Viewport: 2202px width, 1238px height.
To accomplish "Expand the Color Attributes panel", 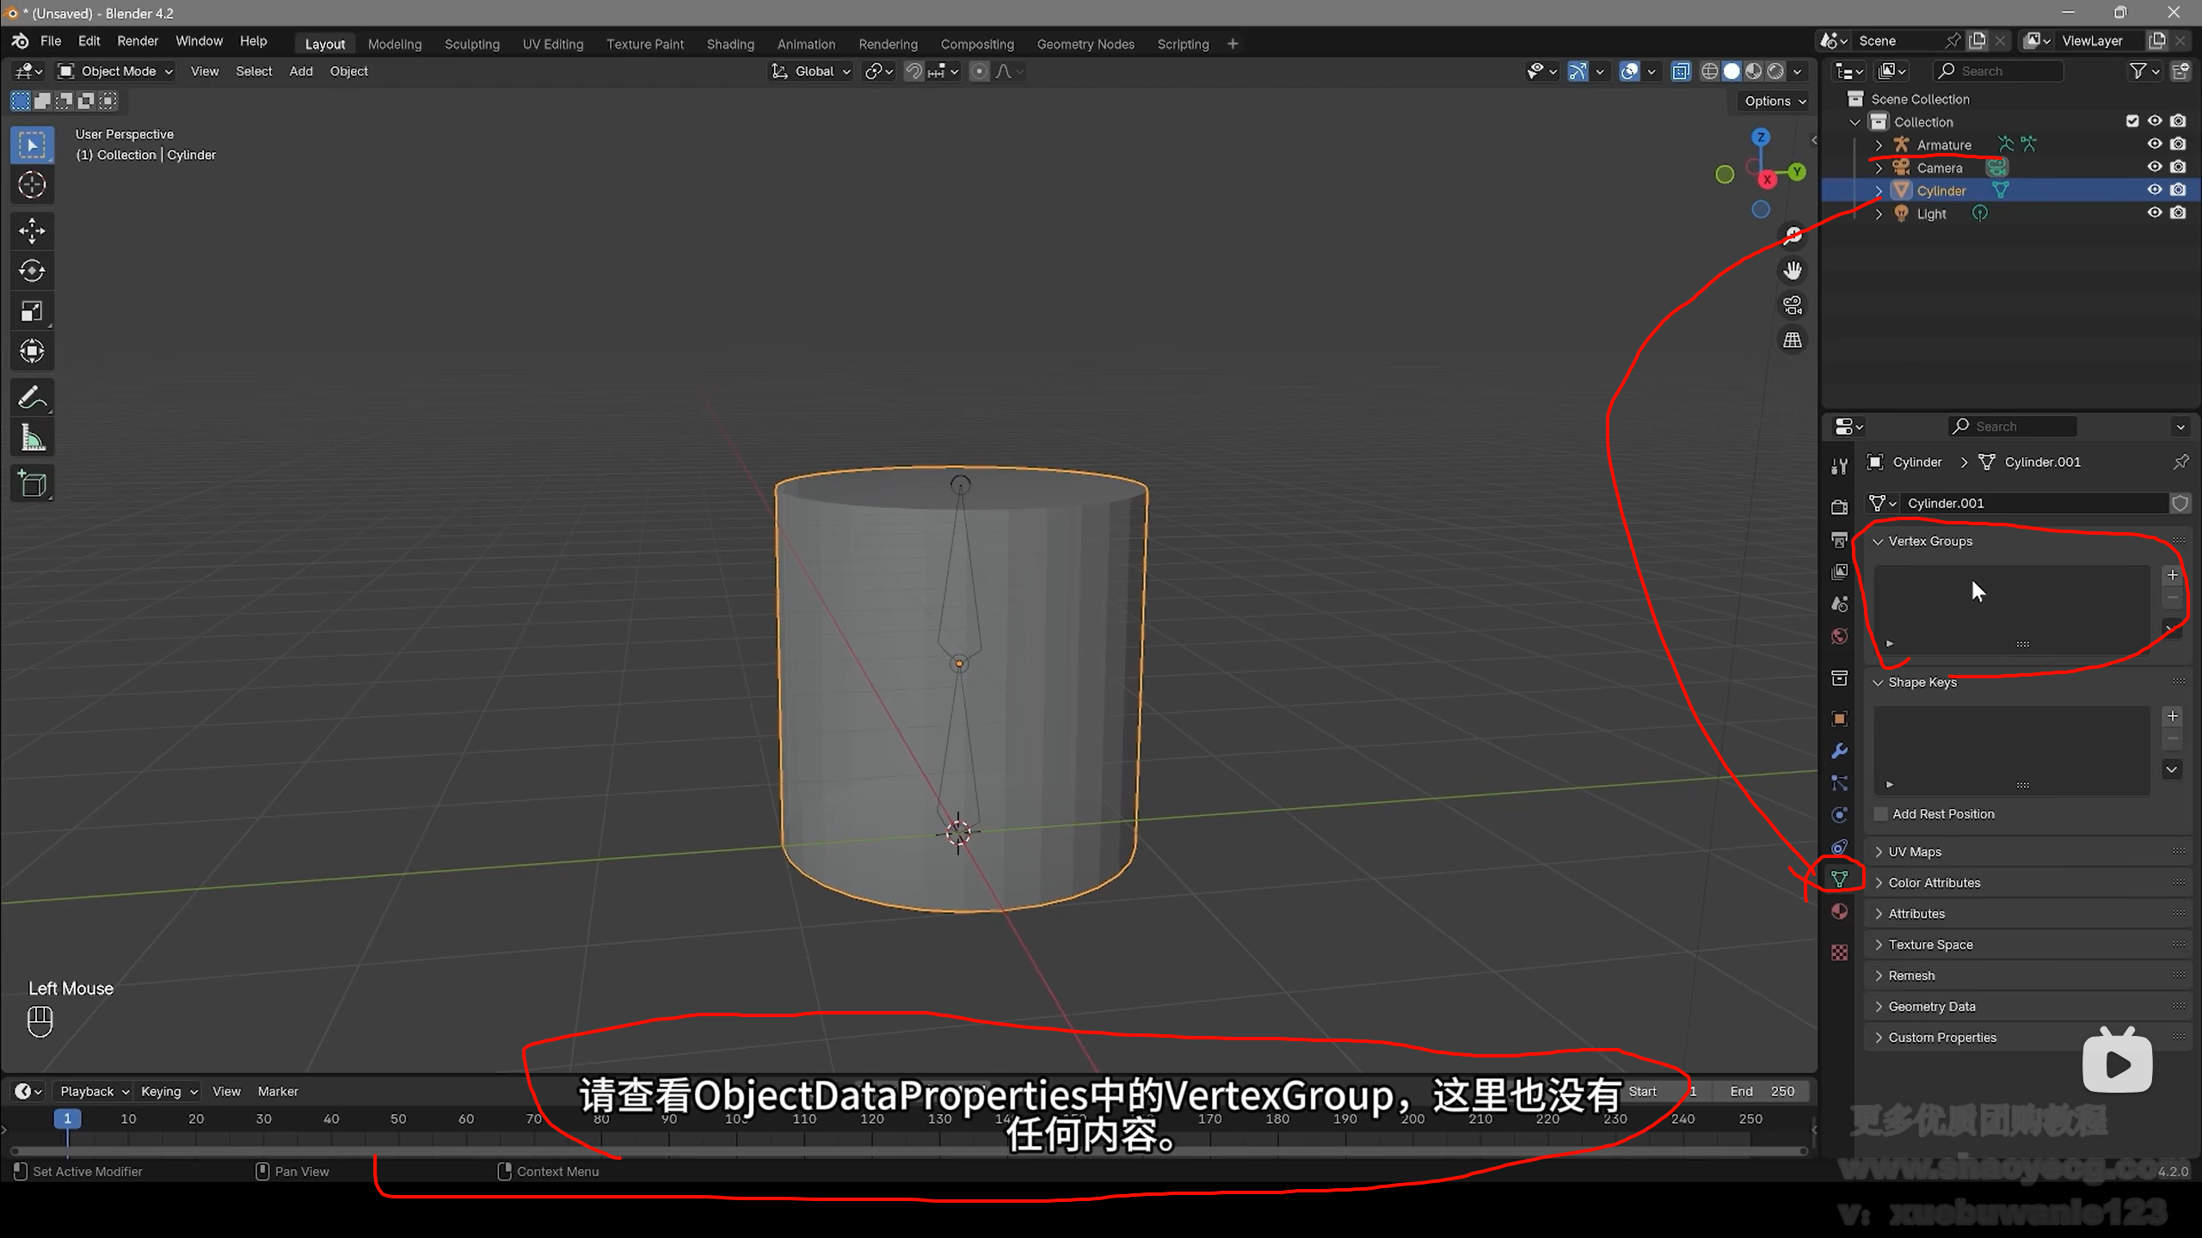I will (1878, 883).
